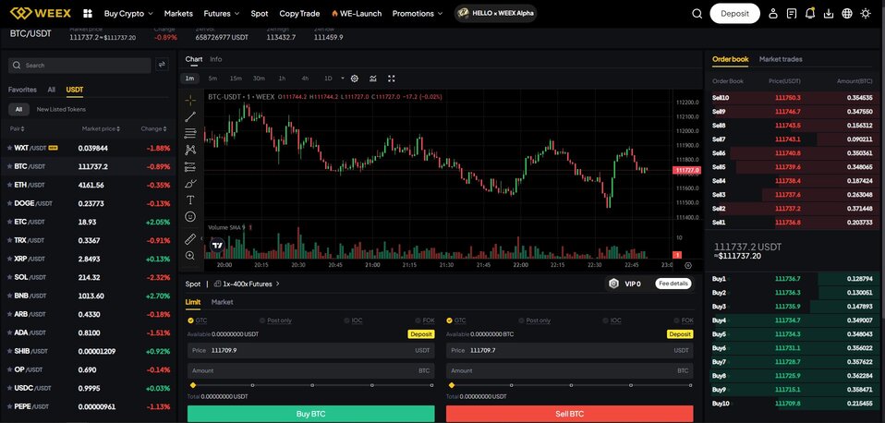Sort pairs by Pair column
This screenshot has height=423, width=885.
17,128
